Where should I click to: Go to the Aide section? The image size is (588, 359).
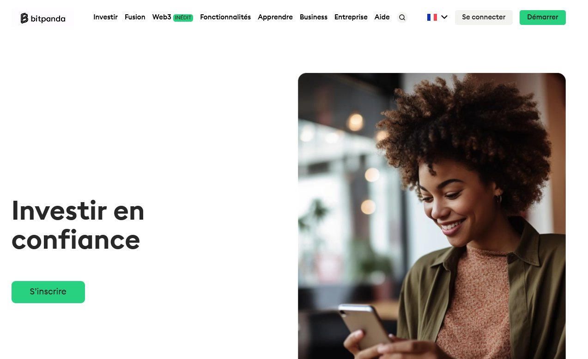click(382, 17)
